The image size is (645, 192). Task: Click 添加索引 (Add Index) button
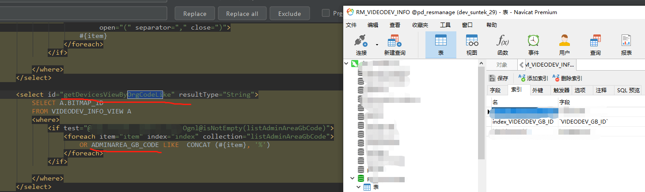click(533, 78)
